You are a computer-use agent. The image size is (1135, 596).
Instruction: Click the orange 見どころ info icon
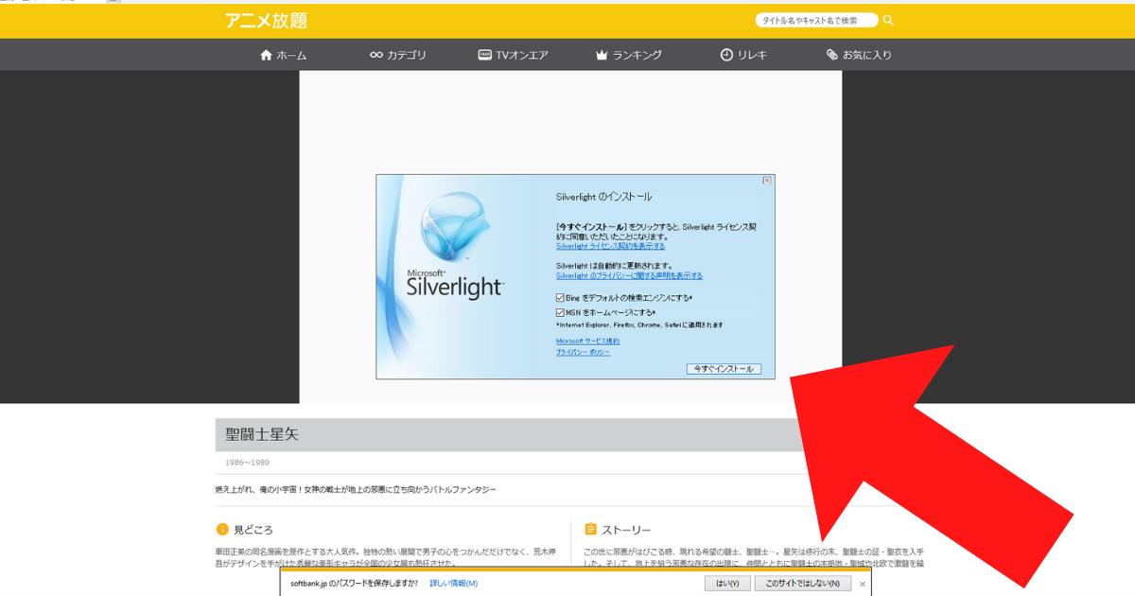point(222,530)
